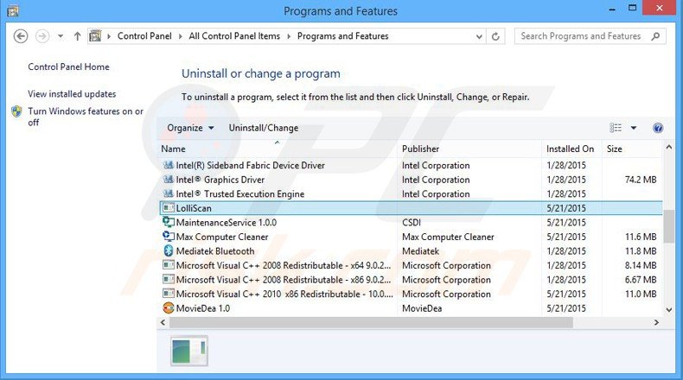Select Microsoft Visual C++ 2010 x86 Redistributable
Screen dimensions: 683x380
click(x=284, y=294)
